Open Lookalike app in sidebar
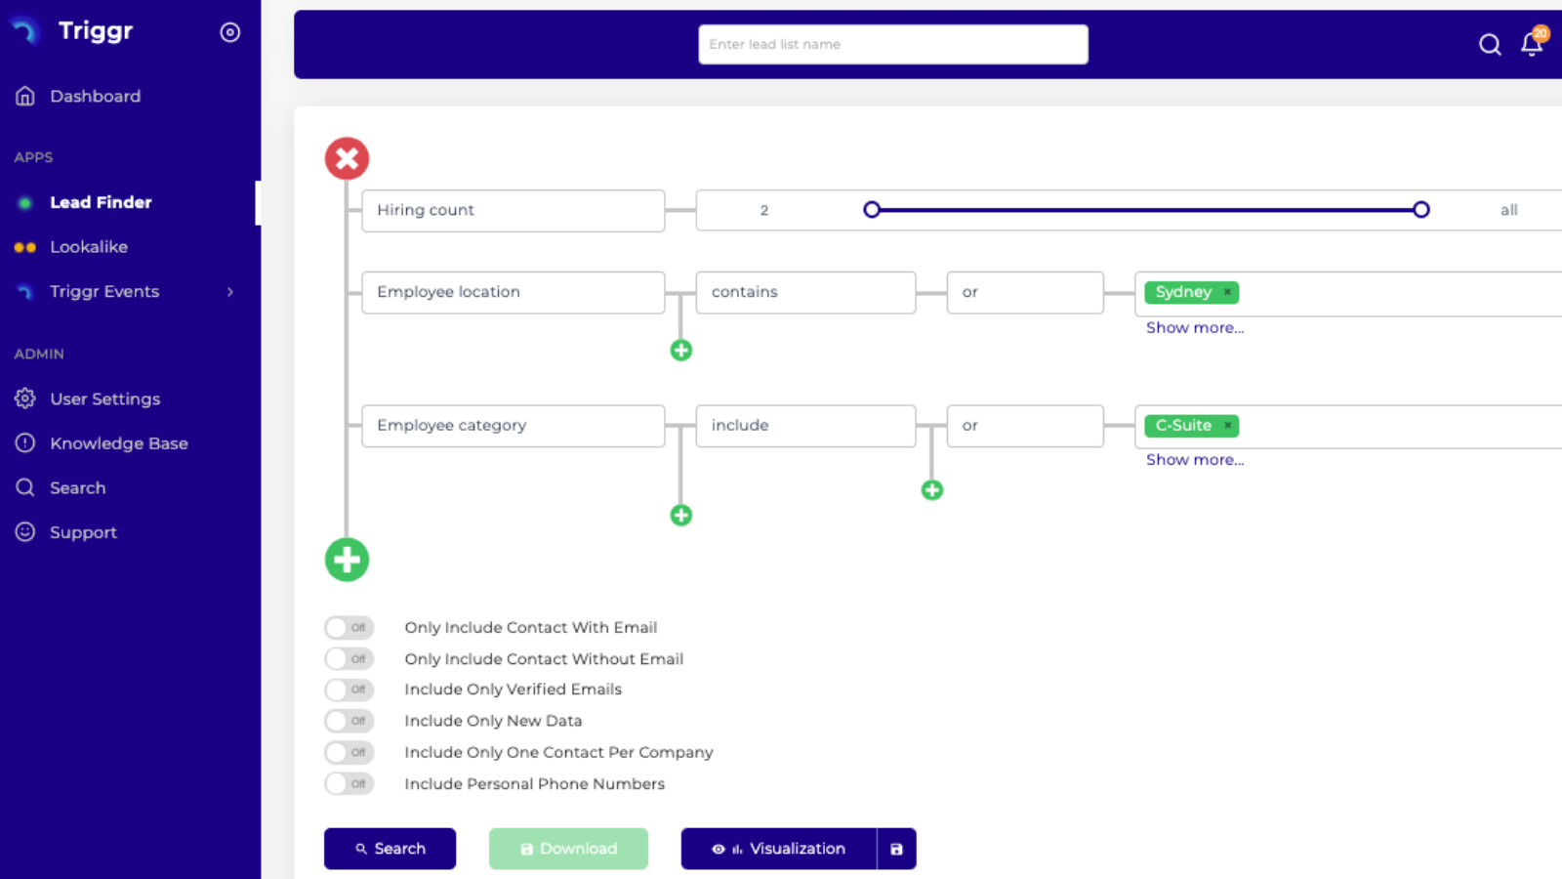Image resolution: width=1562 pixels, height=879 pixels. pyautogui.click(x=89, y=247)
